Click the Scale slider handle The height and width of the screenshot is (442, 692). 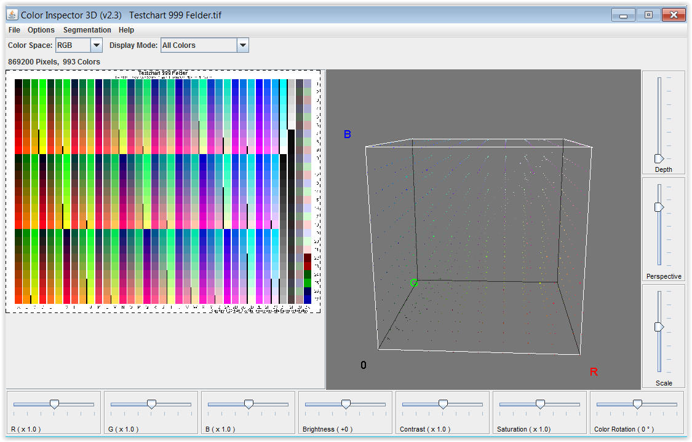click(x=659, y=327)
